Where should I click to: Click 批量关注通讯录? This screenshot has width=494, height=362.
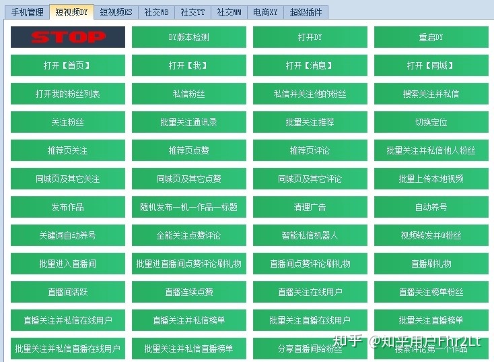pos(189,122)
